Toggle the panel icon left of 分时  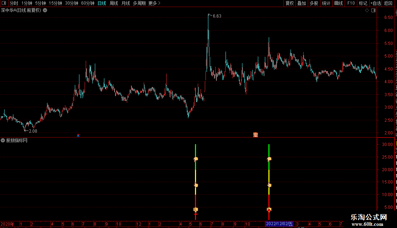(x=4, y=3)
